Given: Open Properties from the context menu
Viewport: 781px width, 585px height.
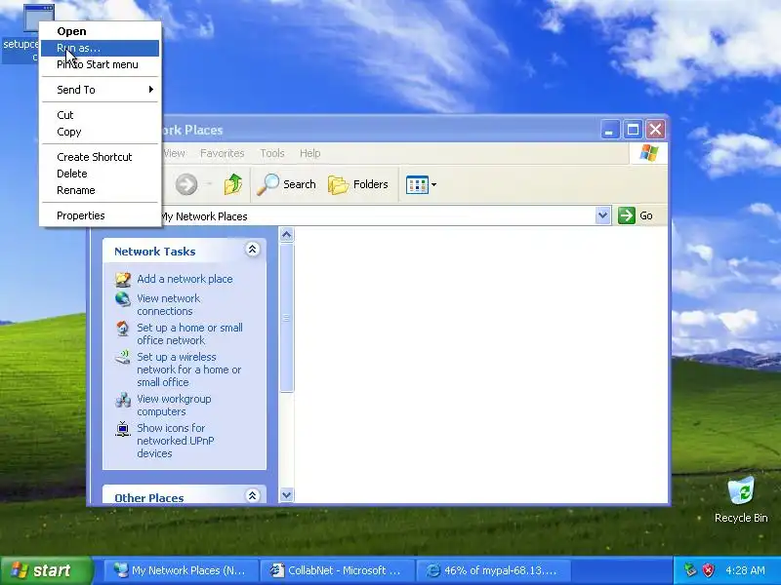Looking at the screenshot, I should (x=100, y=215).
